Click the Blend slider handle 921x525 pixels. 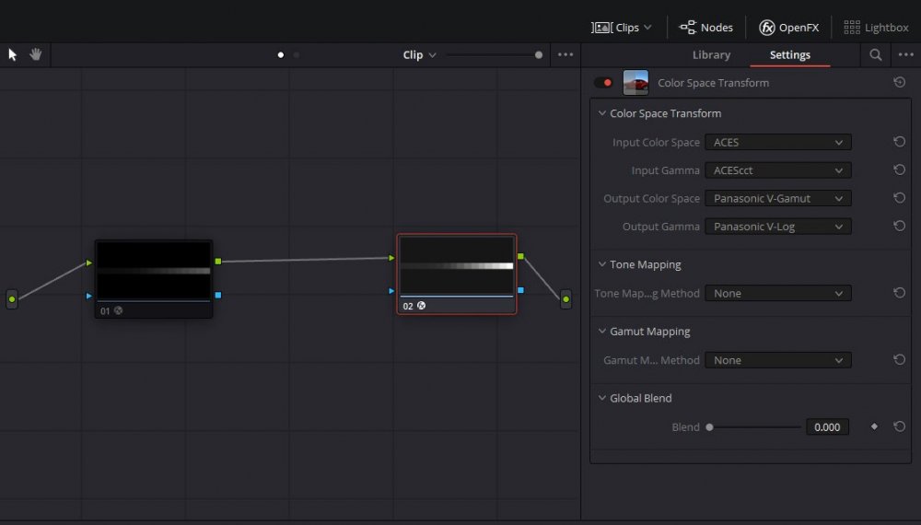(709, 427)
